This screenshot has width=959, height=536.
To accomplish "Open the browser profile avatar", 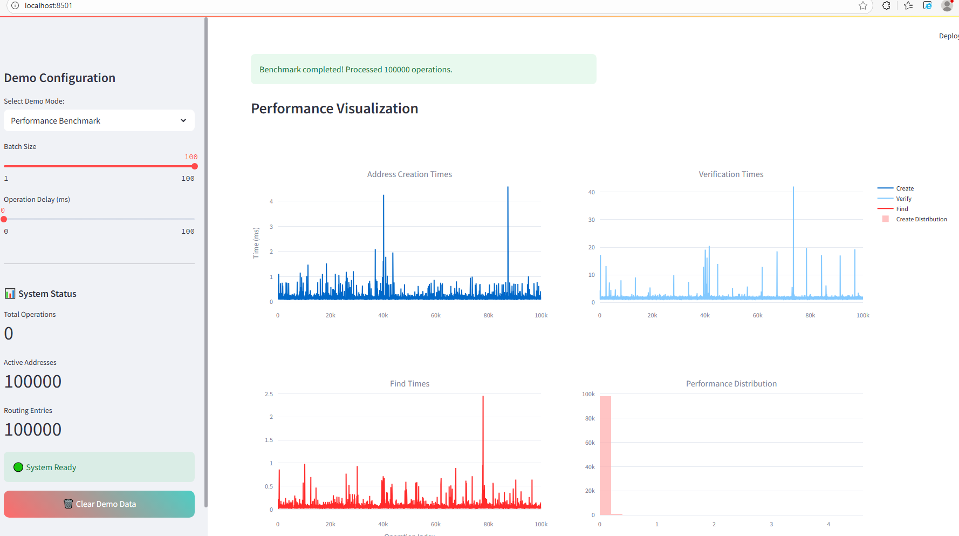I will point(947,5).
